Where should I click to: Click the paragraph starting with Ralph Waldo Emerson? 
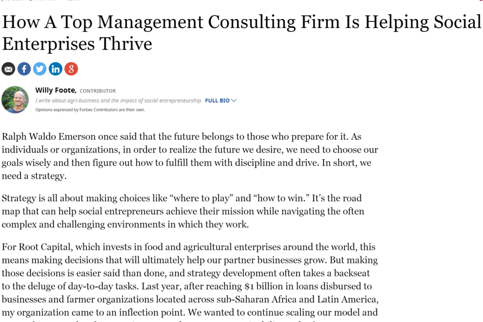click(190, 156)
